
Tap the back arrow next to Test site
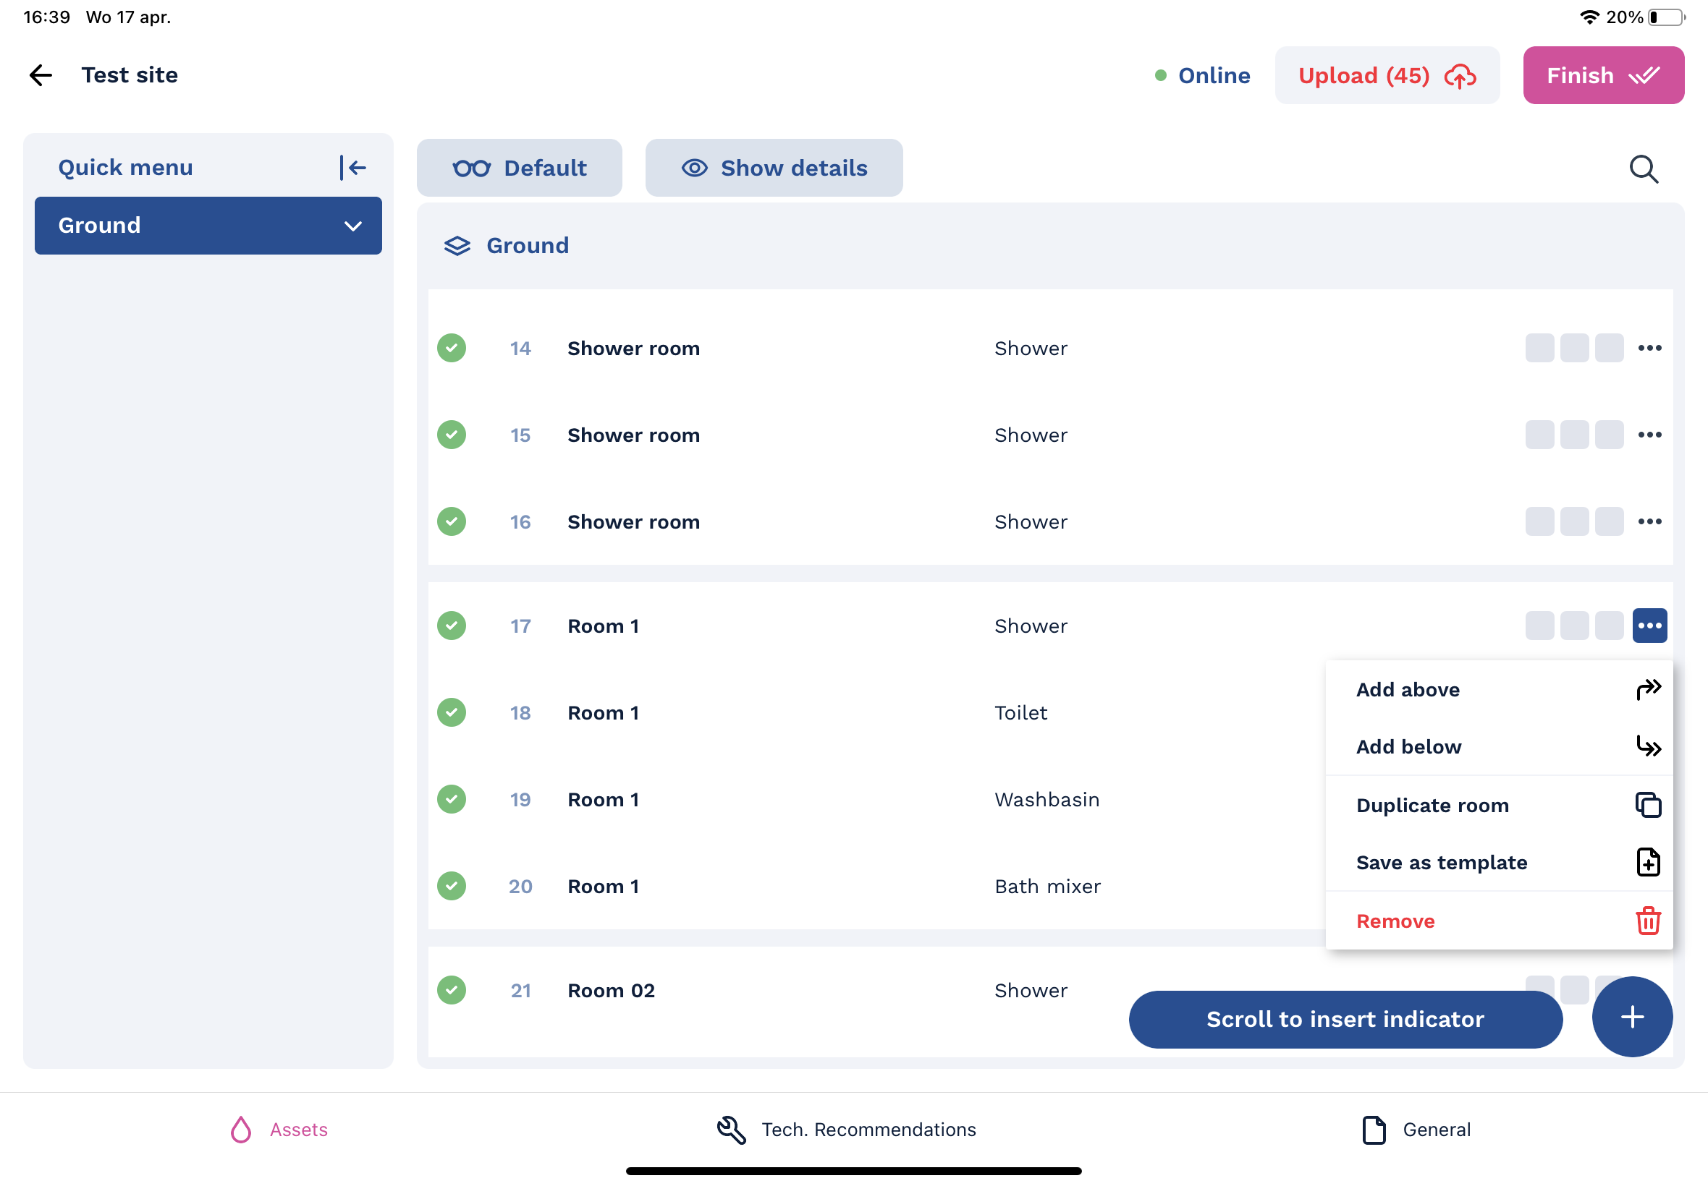click(x=41, y=75)
